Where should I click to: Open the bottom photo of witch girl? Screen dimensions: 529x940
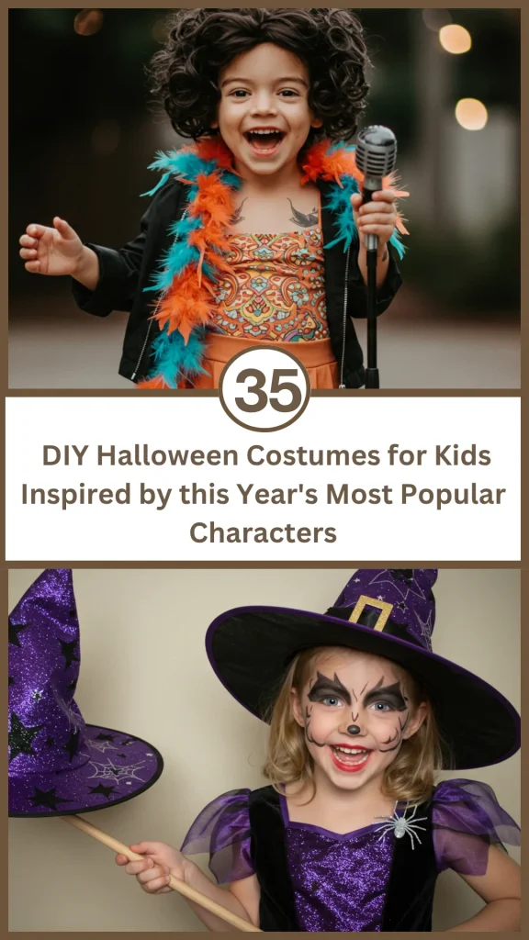tap(264, 750)
